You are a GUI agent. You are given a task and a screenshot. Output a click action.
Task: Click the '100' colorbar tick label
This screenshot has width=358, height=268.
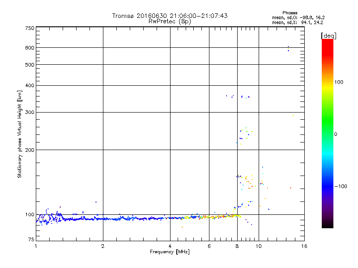click(x=339, y=82)
